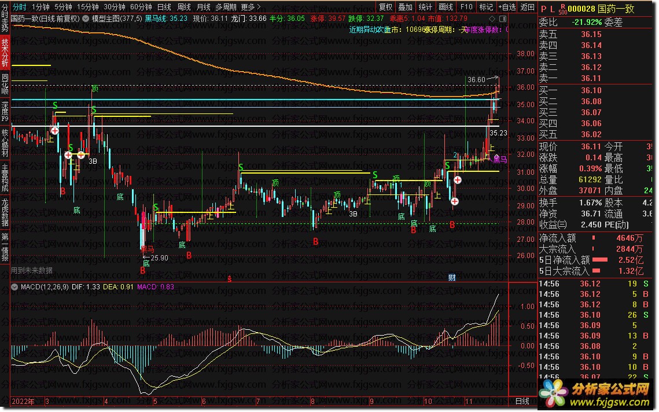
Task: Select the 1分钟 period tab
Action: (41, 7)
